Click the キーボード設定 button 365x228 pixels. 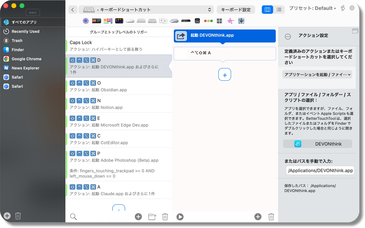(x=236, y=9)
